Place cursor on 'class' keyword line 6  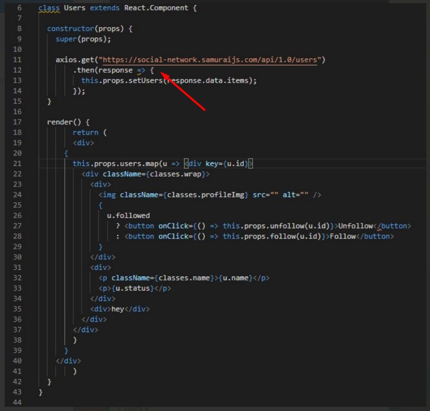click(49, 8)
